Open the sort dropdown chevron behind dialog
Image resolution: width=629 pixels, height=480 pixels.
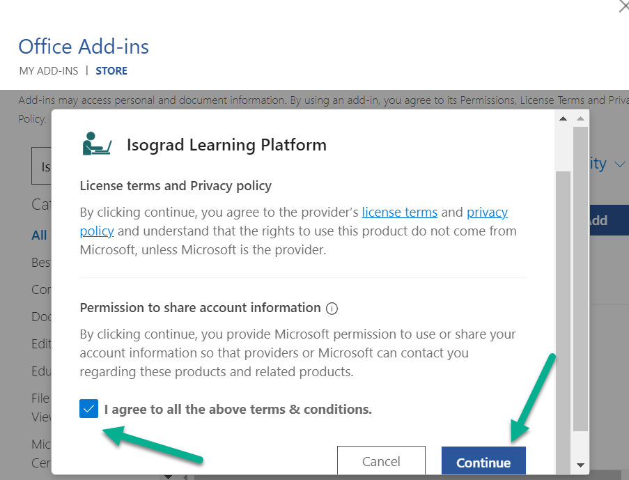[620, 164]
